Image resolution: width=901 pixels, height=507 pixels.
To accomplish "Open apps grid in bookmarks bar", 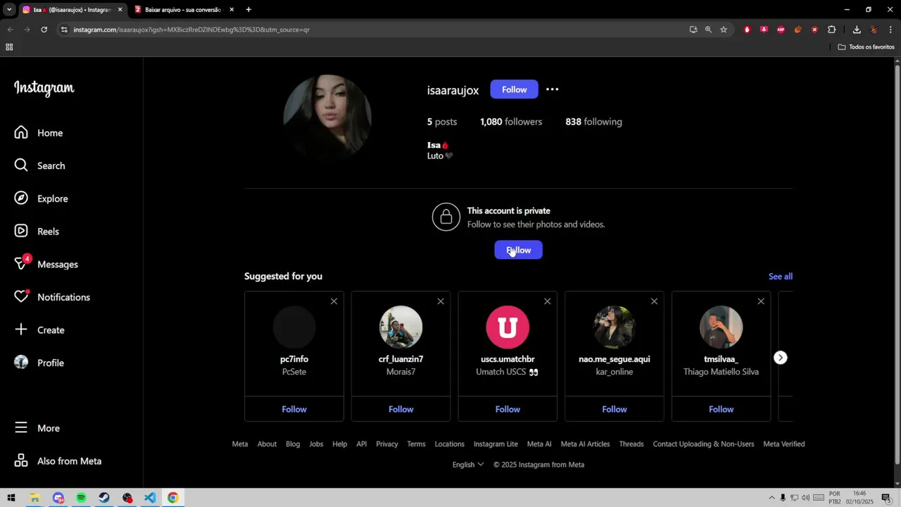I will coord(9,47).
